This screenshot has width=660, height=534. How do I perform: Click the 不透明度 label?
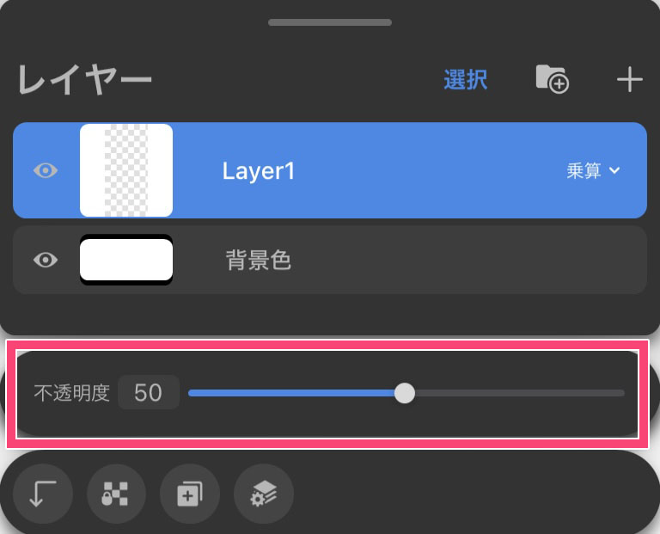(x=71, y=393)
